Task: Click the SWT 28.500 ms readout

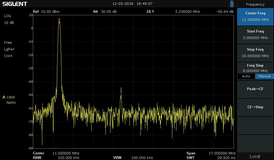Action: pyautogui.click(x=211, y=158)
